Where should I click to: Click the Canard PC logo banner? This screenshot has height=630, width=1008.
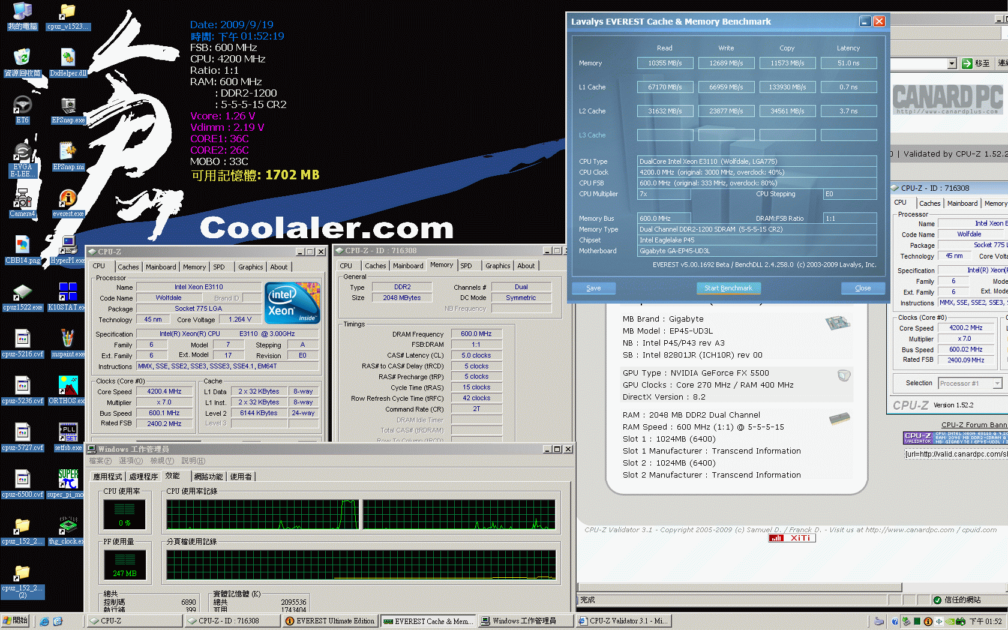click(x=947, y=99)
